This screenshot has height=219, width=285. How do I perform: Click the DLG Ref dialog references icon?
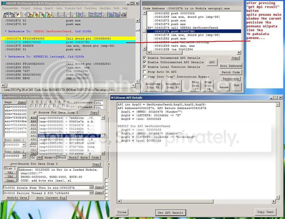pyautogui.click(x=111, y=14)
